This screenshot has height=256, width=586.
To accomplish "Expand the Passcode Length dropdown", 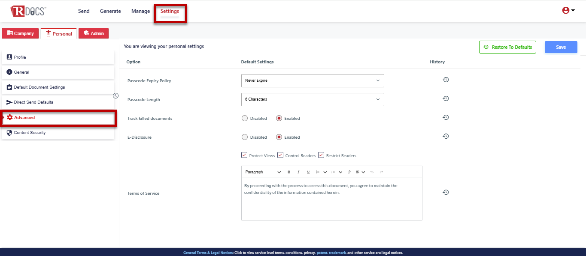I will click(x=313, y=99).
